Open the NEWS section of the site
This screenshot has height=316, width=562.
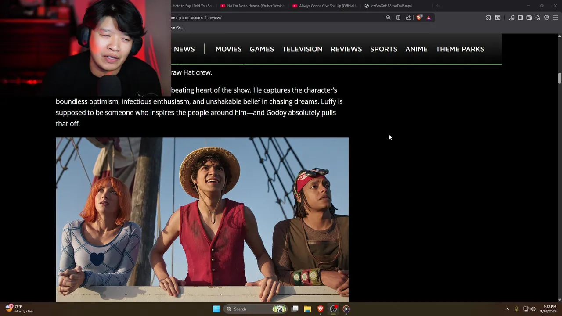coord(184,49)
